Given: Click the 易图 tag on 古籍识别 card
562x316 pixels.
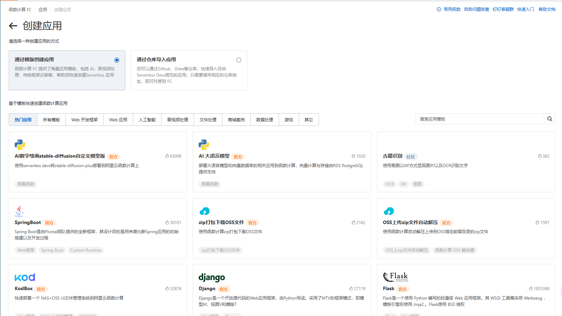Looking at the screenshot, I should coord(418,184).
